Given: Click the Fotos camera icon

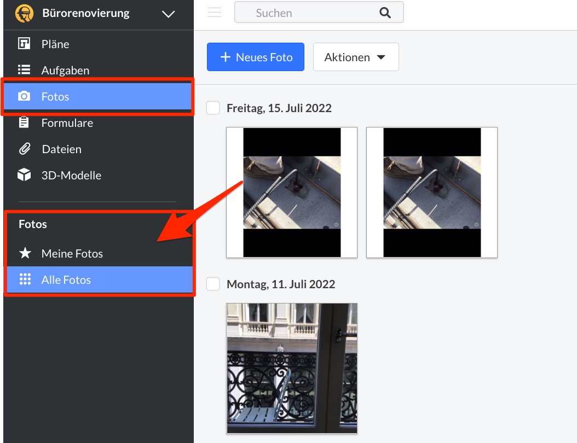Looking at the screenshot, I should tap(24, 97).
